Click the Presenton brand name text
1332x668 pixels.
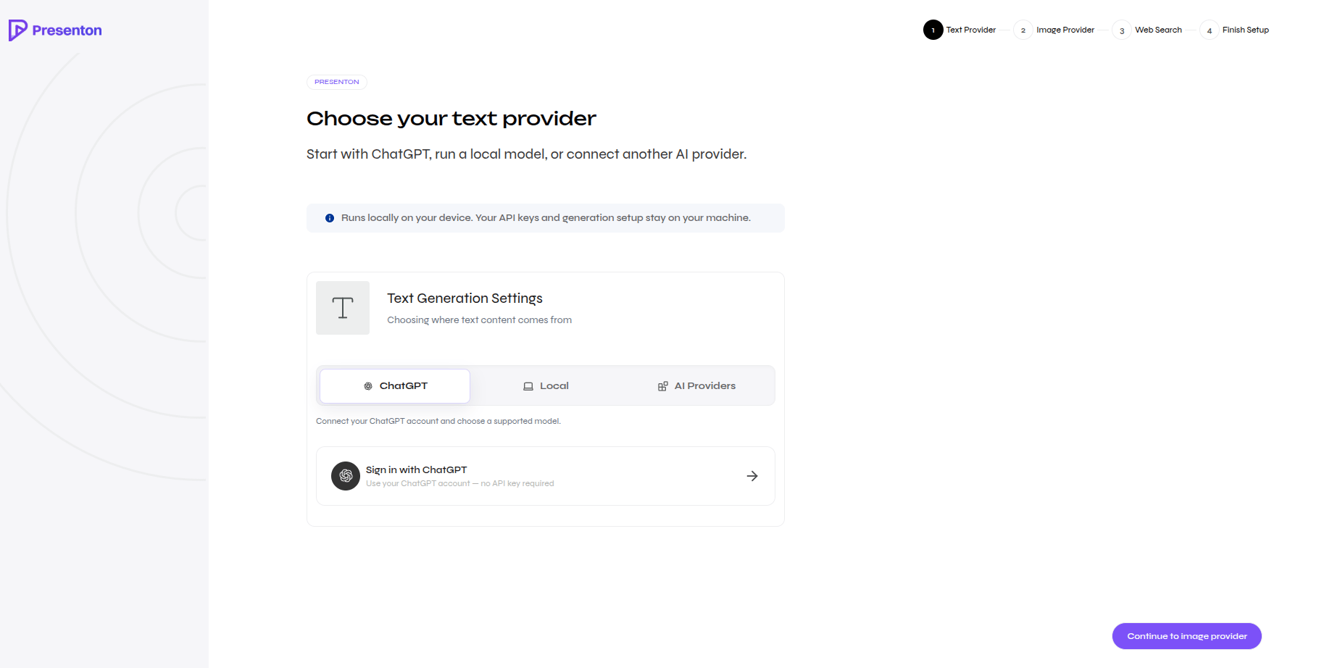coord(67,30)
